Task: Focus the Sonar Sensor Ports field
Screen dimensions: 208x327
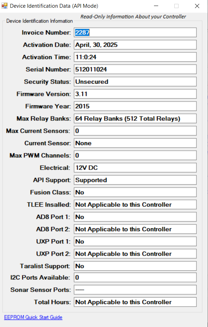Action: pyautogui.click(x=135, y=290)
